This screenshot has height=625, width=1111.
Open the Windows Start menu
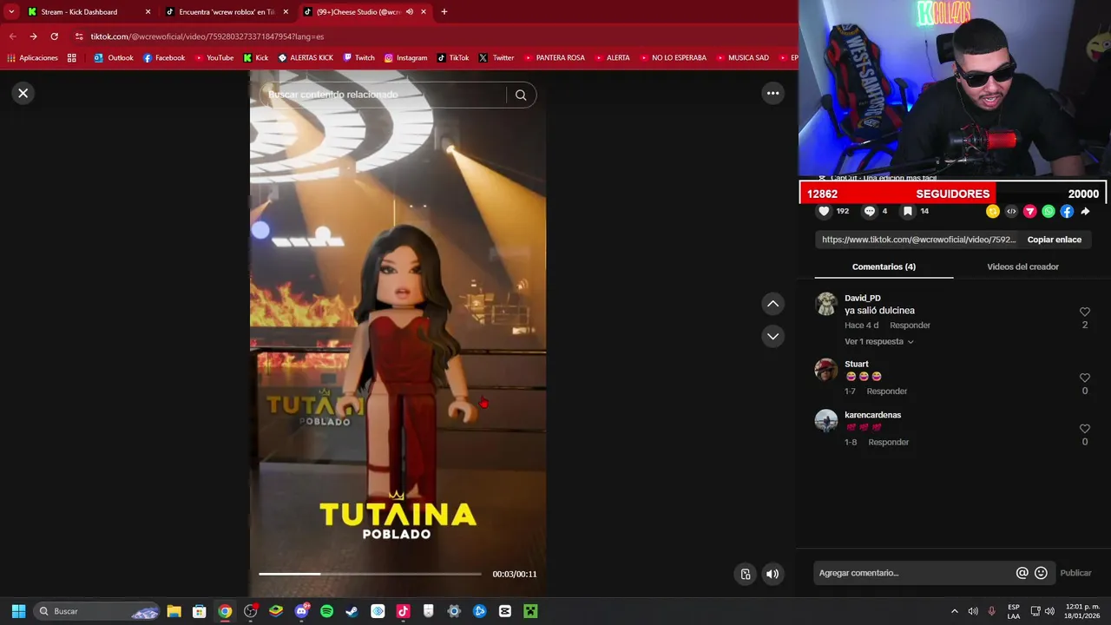pyautogui.click(x=18, y=611)
